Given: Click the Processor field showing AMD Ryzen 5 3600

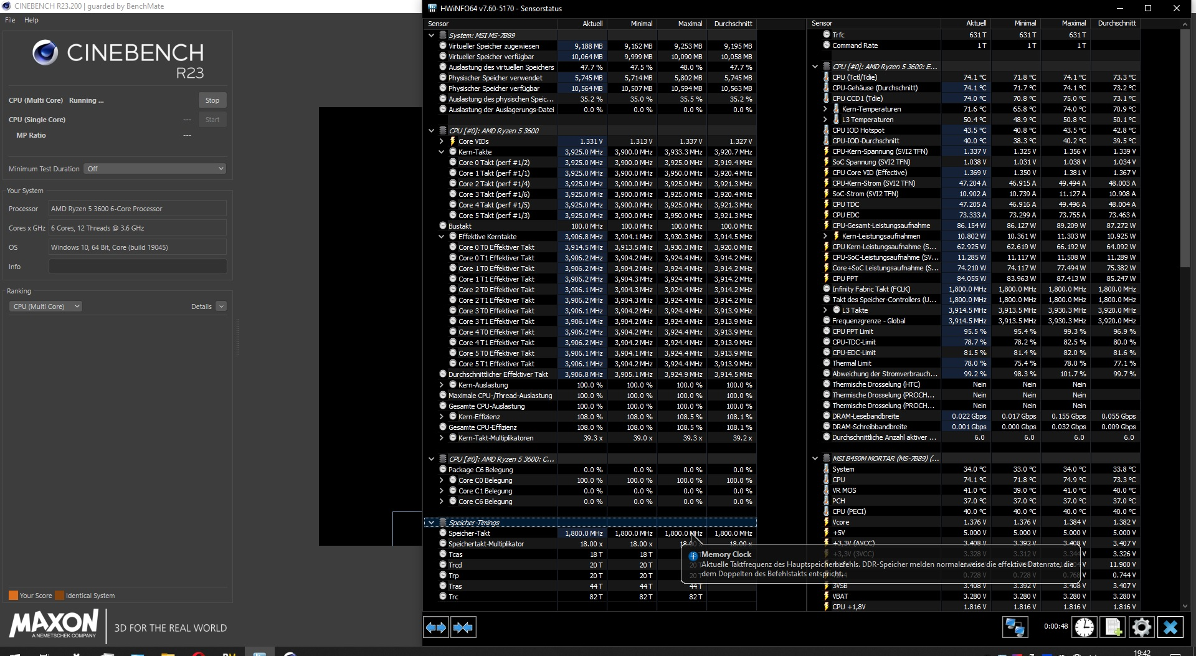Looking at the screenshot, I should pos(138,209).
